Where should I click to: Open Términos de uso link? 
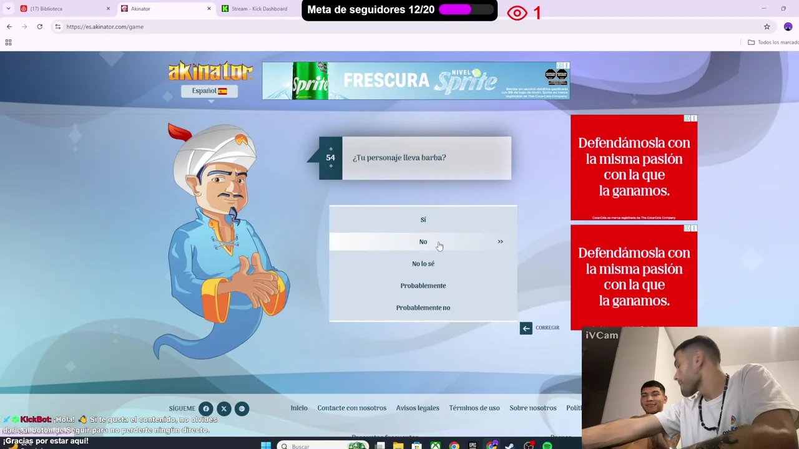[x=474, y=408]
